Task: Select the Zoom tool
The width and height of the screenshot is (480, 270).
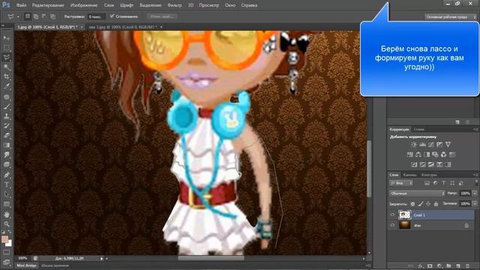Action: (7, 224)
